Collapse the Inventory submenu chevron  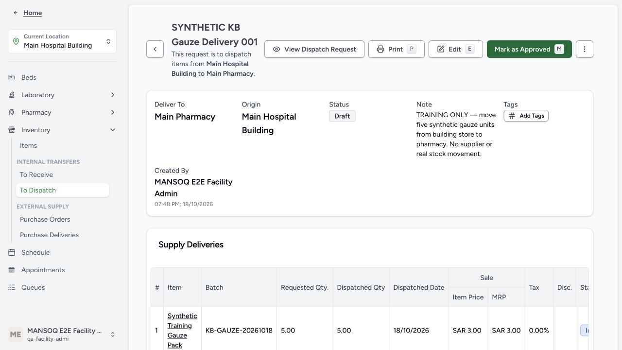(113, 130)
